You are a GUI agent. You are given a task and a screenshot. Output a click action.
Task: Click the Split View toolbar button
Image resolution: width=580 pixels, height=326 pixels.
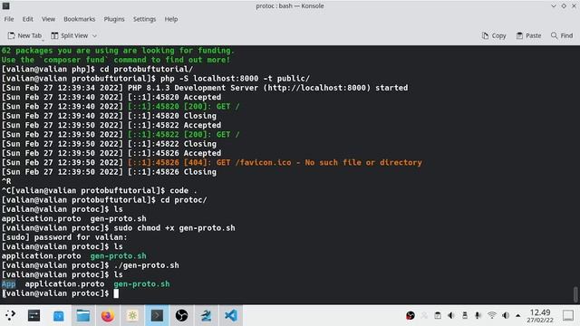(x=70, y=35)
